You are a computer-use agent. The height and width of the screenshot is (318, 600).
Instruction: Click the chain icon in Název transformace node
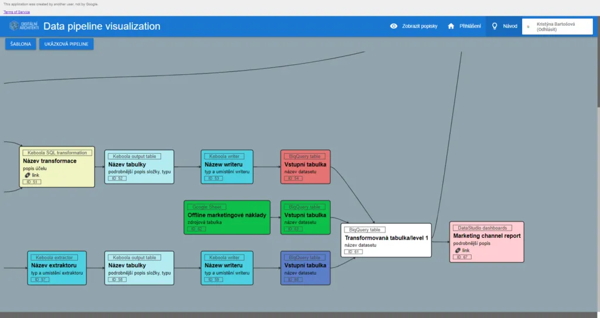tap(27, 175)
